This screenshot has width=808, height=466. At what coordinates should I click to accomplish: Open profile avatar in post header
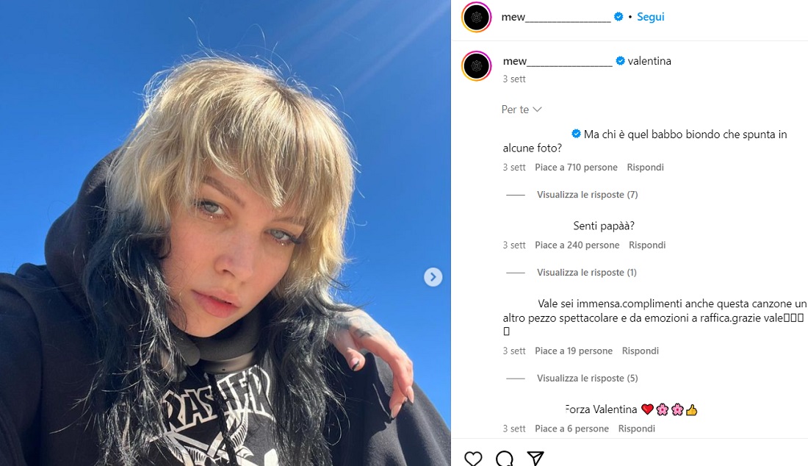pyautogui.click(x=477, y=18)
